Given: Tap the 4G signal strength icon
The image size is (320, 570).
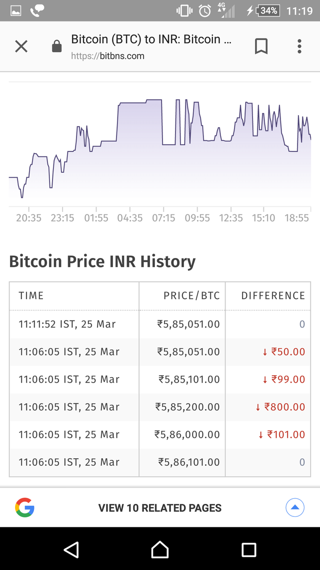Looking at the screenshot, I should pos(226,10).
